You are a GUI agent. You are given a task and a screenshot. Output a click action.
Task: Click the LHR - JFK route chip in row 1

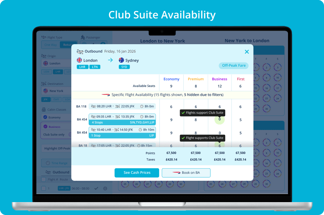[64, 188]
